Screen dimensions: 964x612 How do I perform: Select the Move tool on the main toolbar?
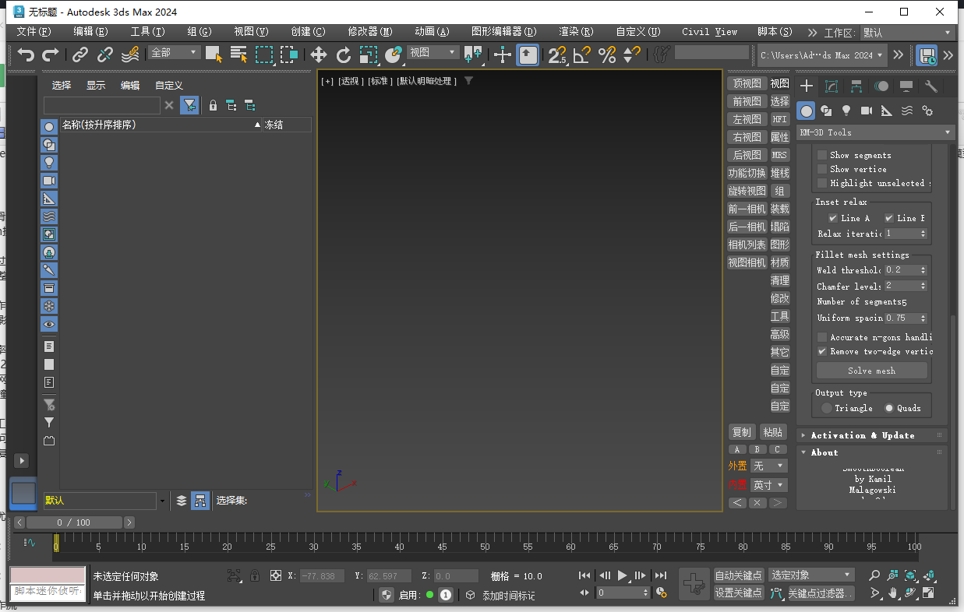(x=318, y=55)
